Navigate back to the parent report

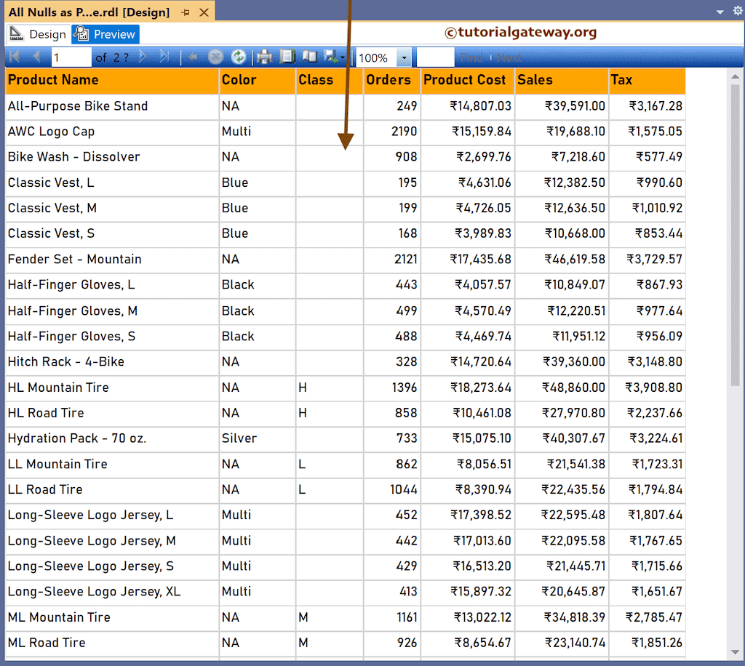(x=192, y=57)
